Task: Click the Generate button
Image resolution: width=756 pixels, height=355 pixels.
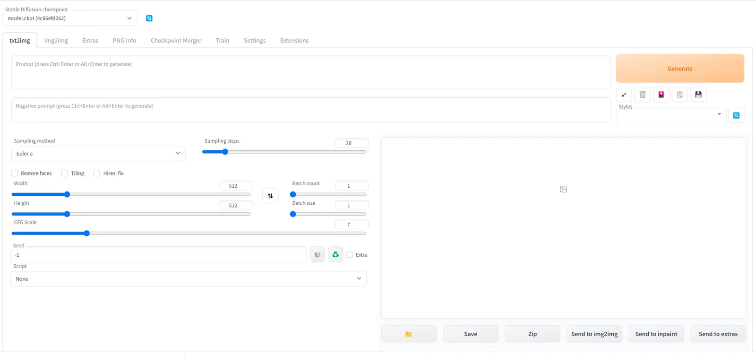Action: [x=680, y=69]
